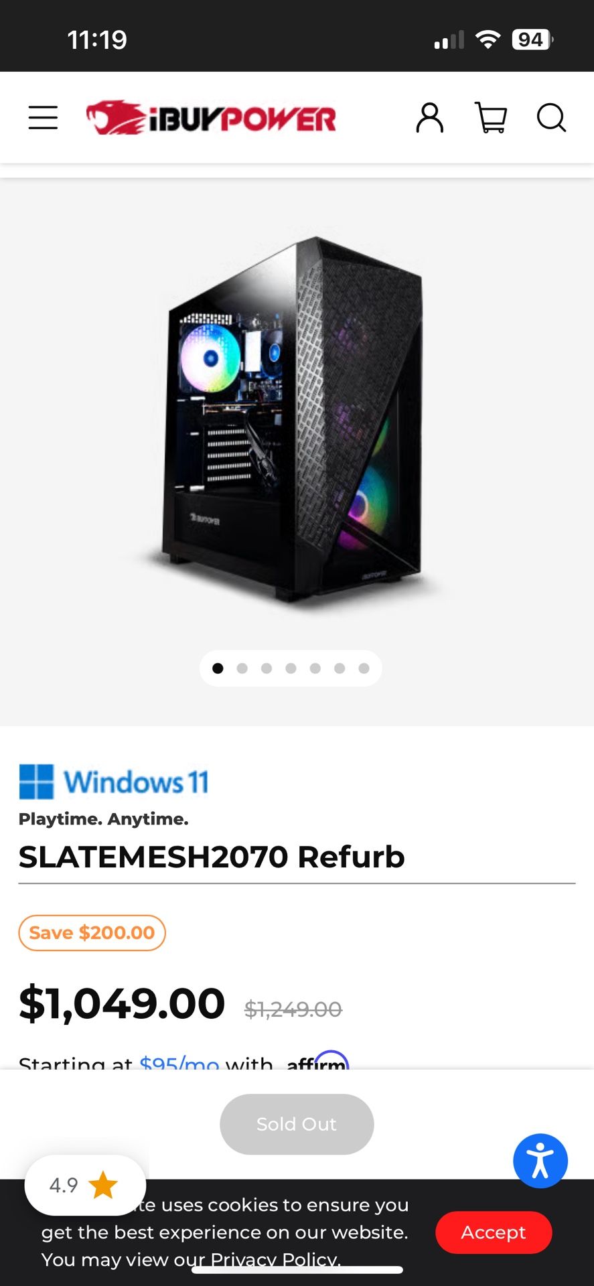
Task: Tap the Sold Out button
Action: point(297,1124)
